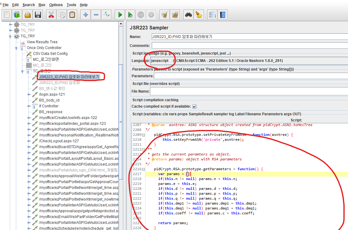Click the Parameters input field

[251, 76]
